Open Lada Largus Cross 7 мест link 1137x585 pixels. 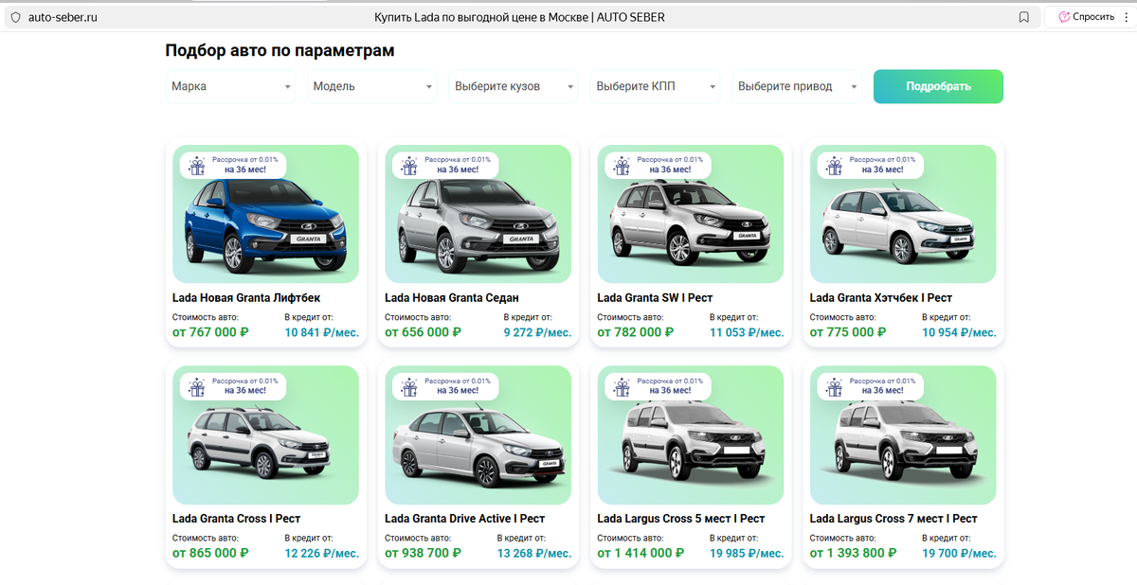point(893,519)
